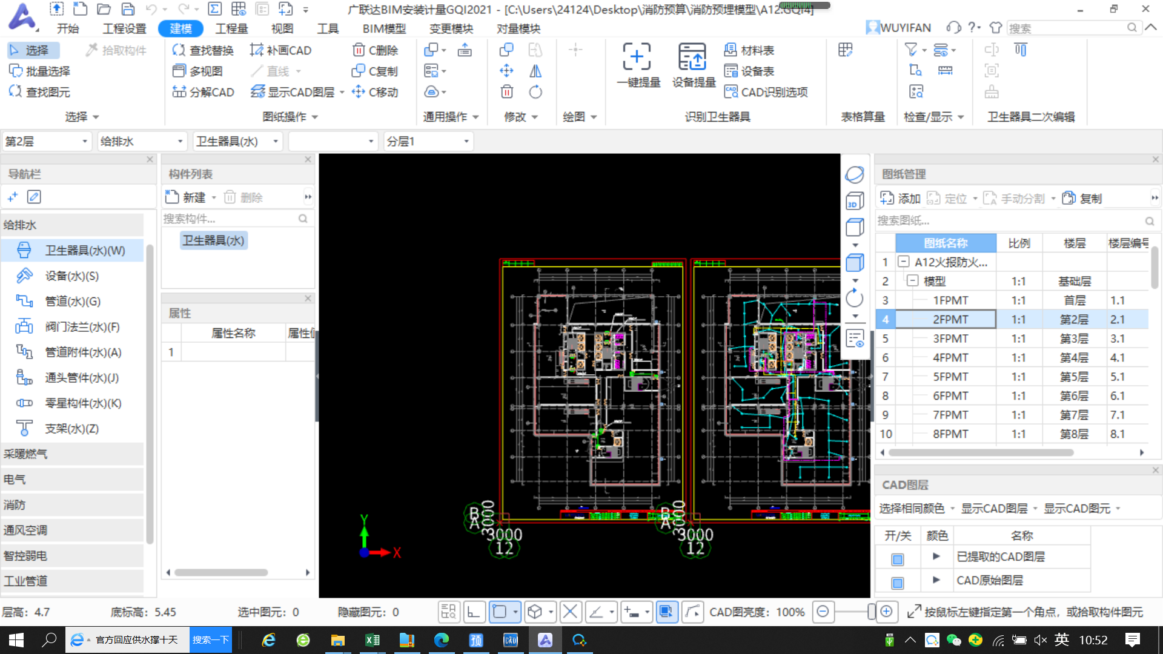The image size is (1163, 654).
Task: Select 设备(水)(S) in navigation bar
Action: tap(71, 276)
